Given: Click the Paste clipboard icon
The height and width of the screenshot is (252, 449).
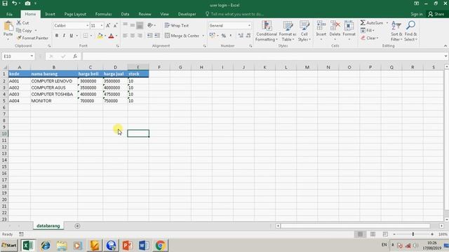Looking at the screenshot, I should (x=8, y=27).
